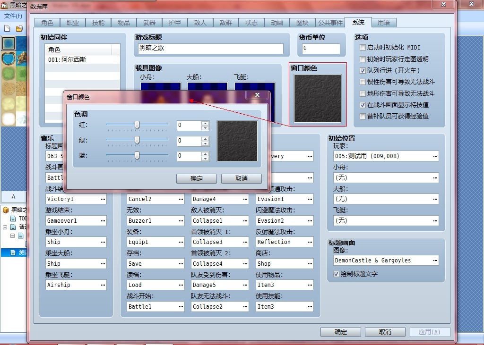This screenshot has width=484, height=345.
Task: Open picker for 商店 Shop
Action: point(310,264)
